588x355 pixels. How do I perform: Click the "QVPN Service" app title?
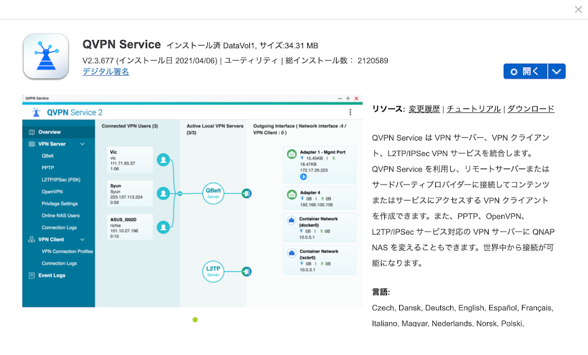(x=122, y=45)
